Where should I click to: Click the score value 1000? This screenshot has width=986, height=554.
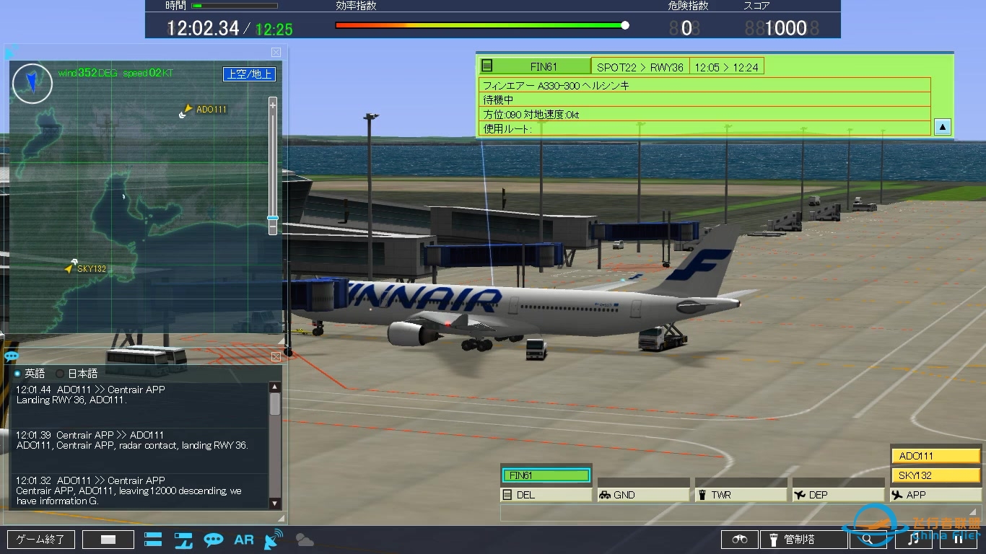pyautogui.click(x=785, y=28)
